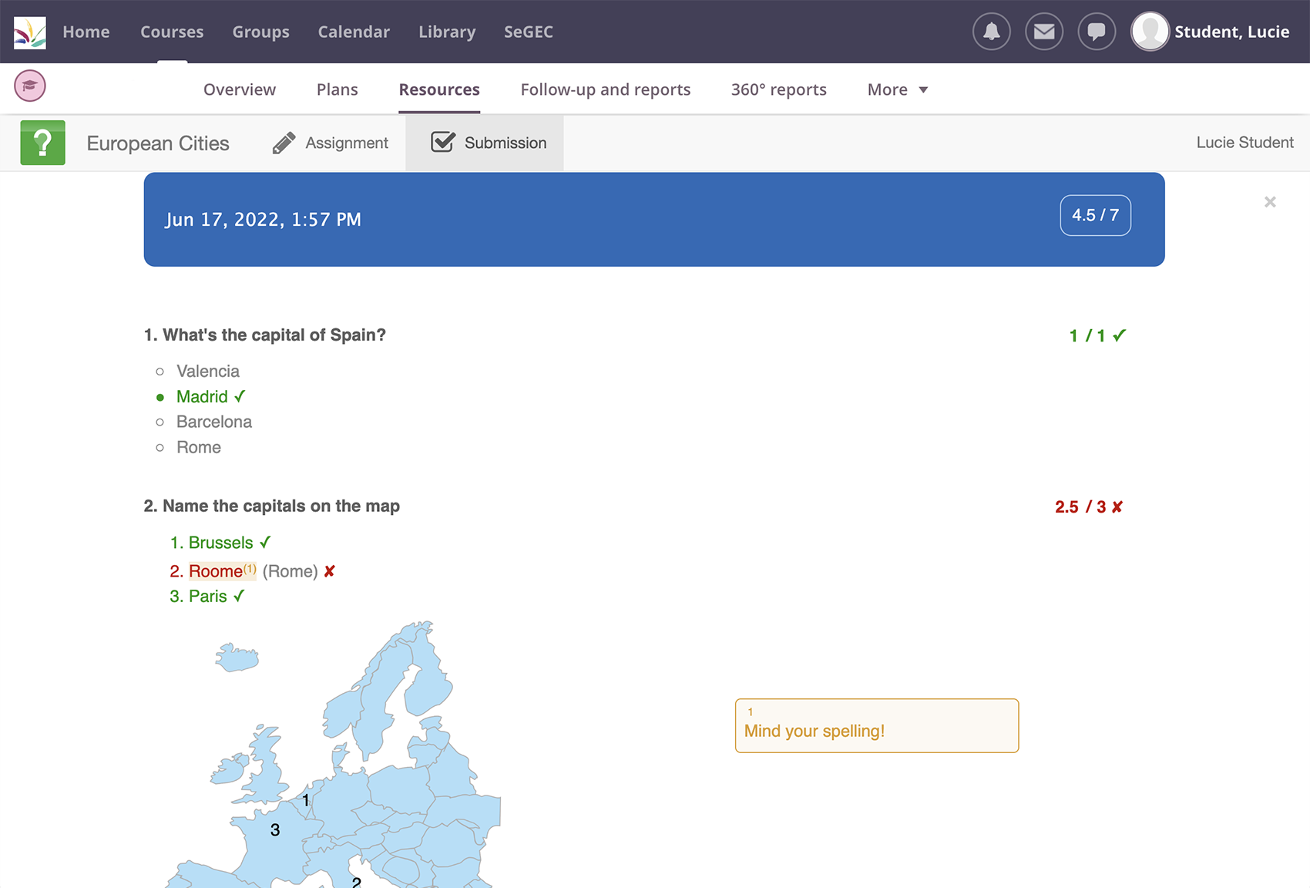This screenshot has height=888, width=1310.
Task: Click the graduation cap course icon
Action: 30,86
